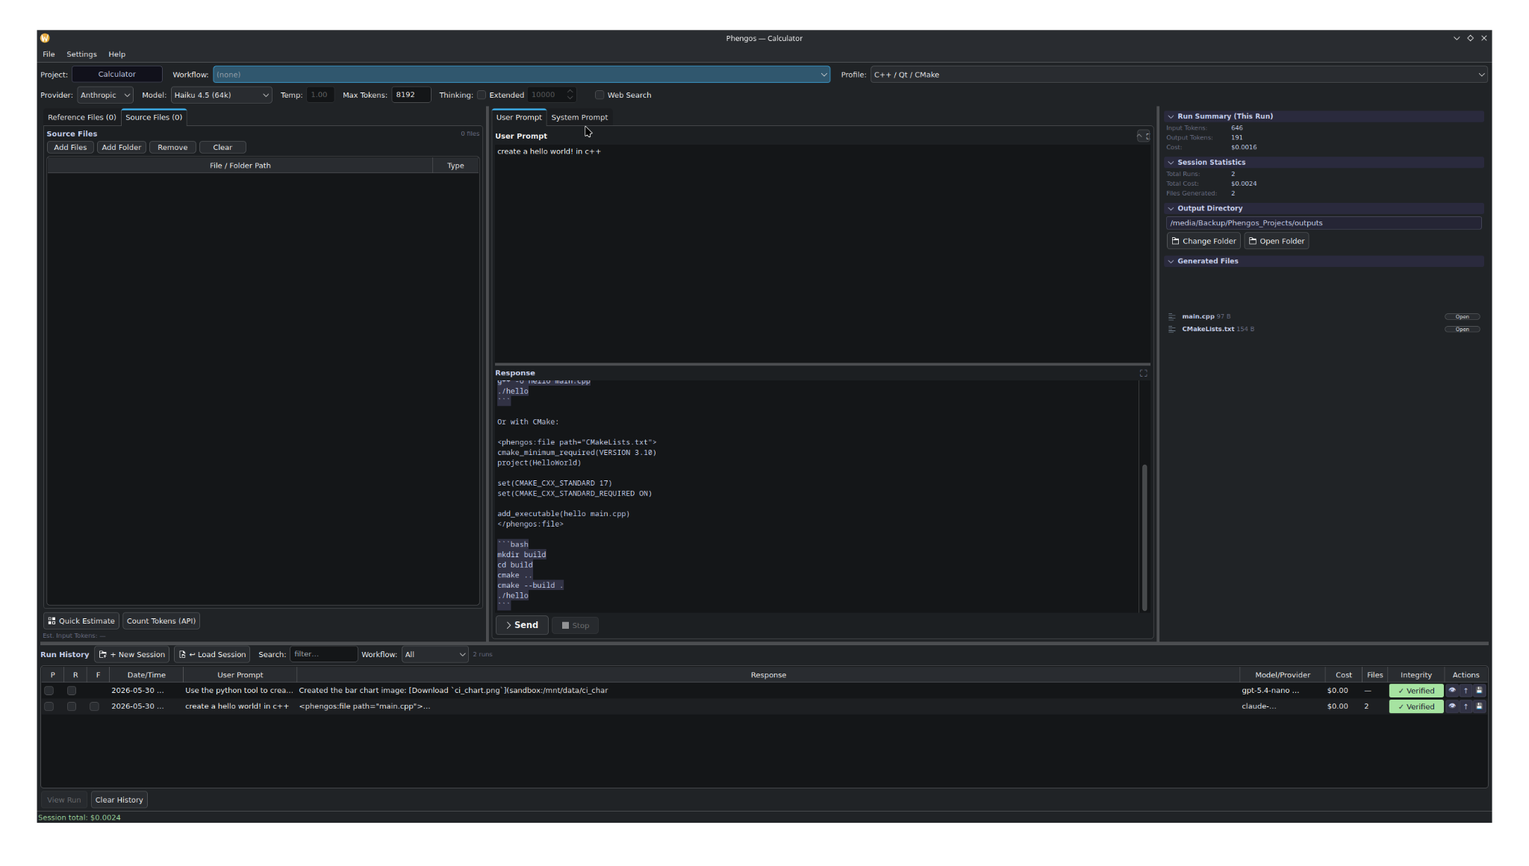Switch to the System Prompt tab
The width and height of the screenshot is (1529, 866).
tap(579, 117)
